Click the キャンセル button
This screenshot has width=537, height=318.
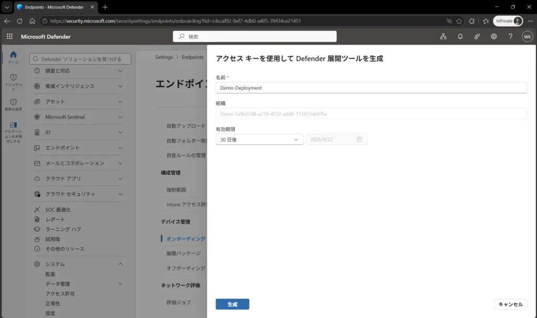(x=510, y=304)
